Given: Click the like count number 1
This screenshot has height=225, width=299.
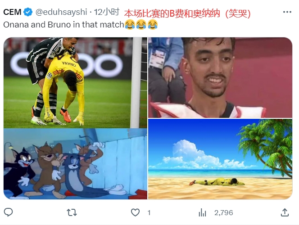Looking at the screenshot, I should coord(149,212).
